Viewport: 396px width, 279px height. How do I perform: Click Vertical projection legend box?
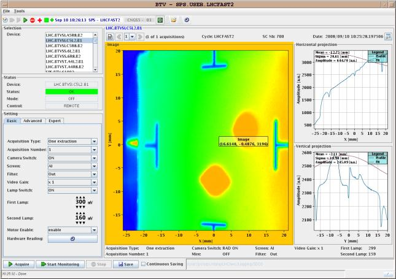click(378, 158)
